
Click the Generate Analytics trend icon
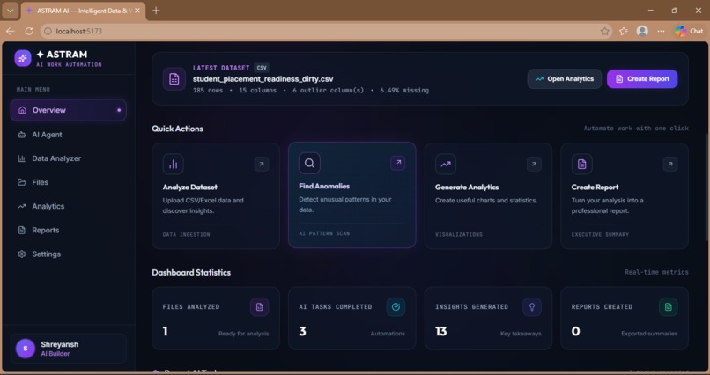pyautogui.click(x=446, y=165)
